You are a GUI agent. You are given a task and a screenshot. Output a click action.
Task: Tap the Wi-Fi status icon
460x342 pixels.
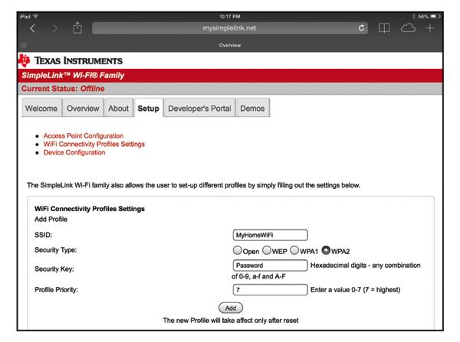(36, 16)
